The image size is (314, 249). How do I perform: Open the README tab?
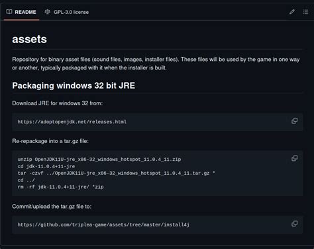pos(21,12)
